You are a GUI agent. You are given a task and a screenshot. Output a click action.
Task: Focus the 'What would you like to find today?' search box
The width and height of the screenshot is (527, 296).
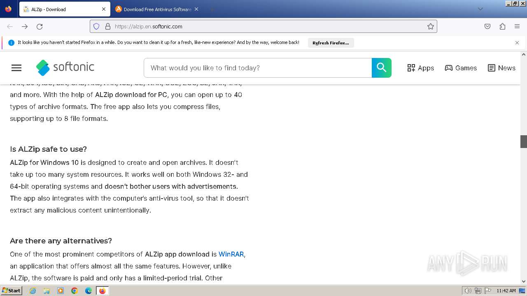pyautogui.click(x=258, y=68)
